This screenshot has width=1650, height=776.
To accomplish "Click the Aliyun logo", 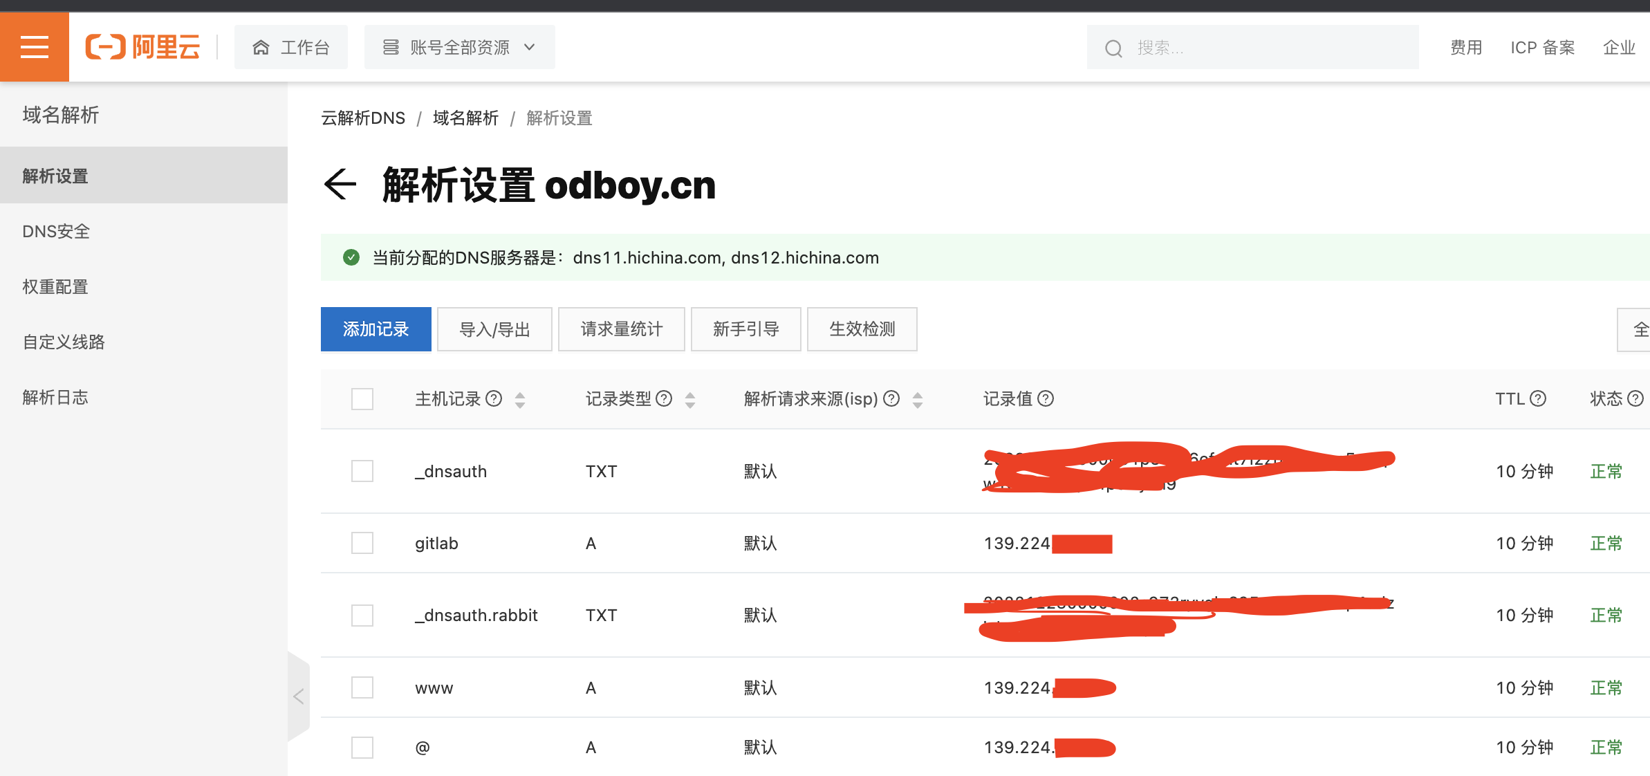I will [x=142, y=47].
